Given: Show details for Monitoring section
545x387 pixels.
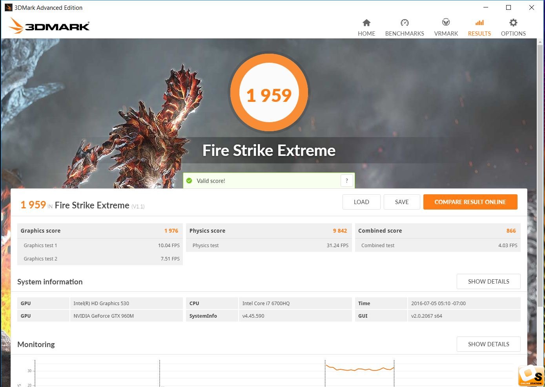Looking at the screenshot, I should pos(488,344).
